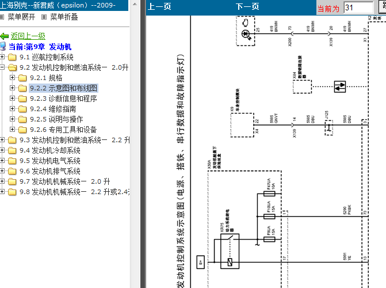Image resolution: width=386 pixels, height=288 pixels.
Task: Click the folder icon of 9.2.1 规格
Action: tap(22, 78)
